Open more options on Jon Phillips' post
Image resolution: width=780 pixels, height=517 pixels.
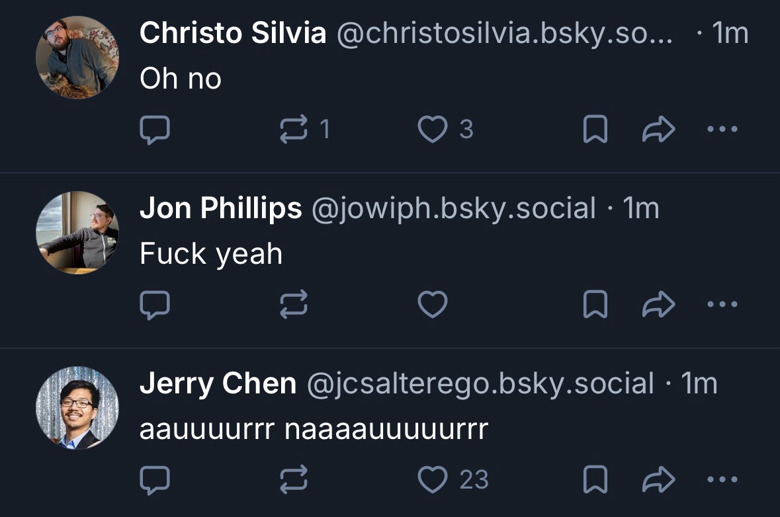(722, 305)
